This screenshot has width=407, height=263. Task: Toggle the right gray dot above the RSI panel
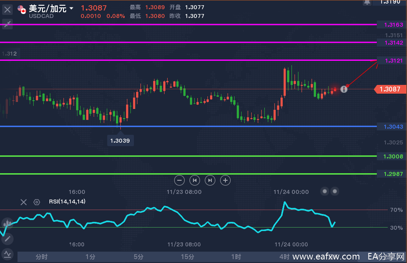click(335, 191)
